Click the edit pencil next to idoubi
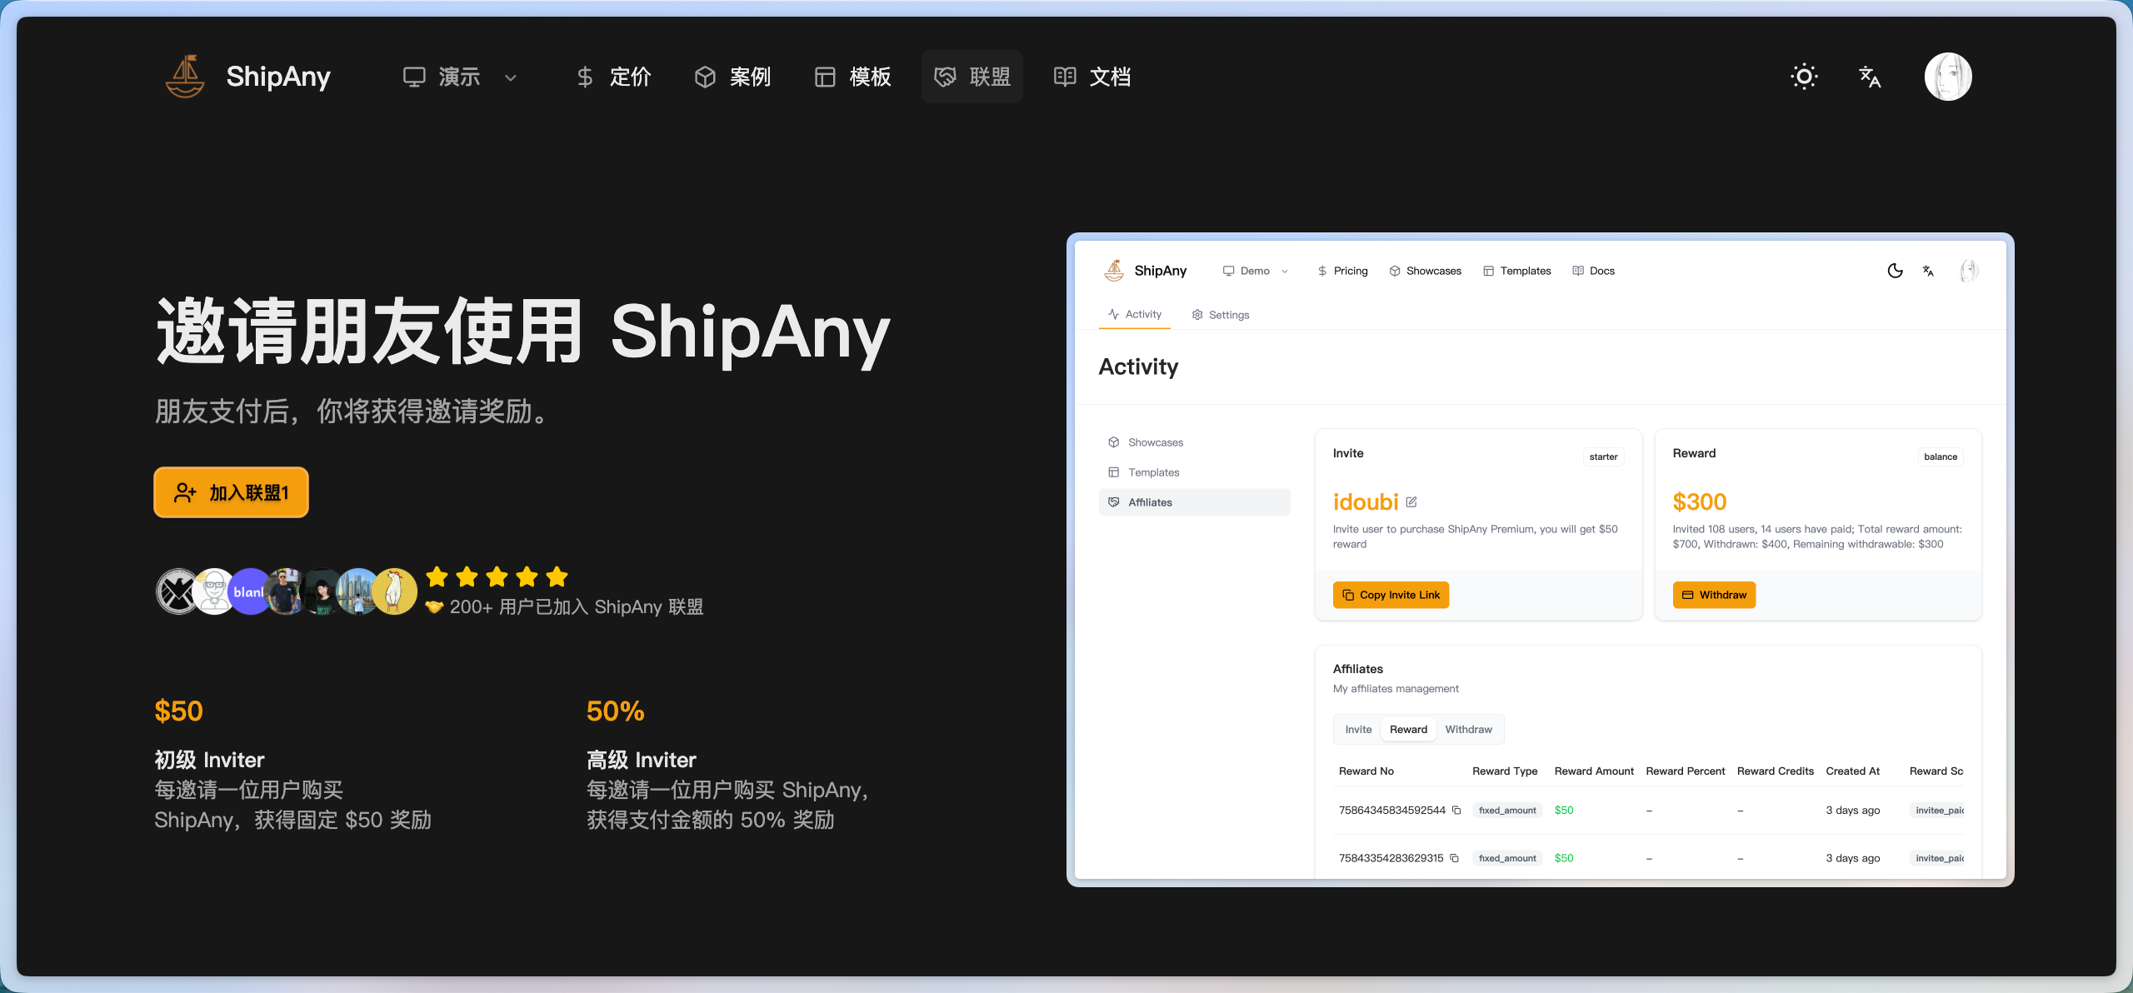Screen dimensions: 2133x993 [1411, 502]
